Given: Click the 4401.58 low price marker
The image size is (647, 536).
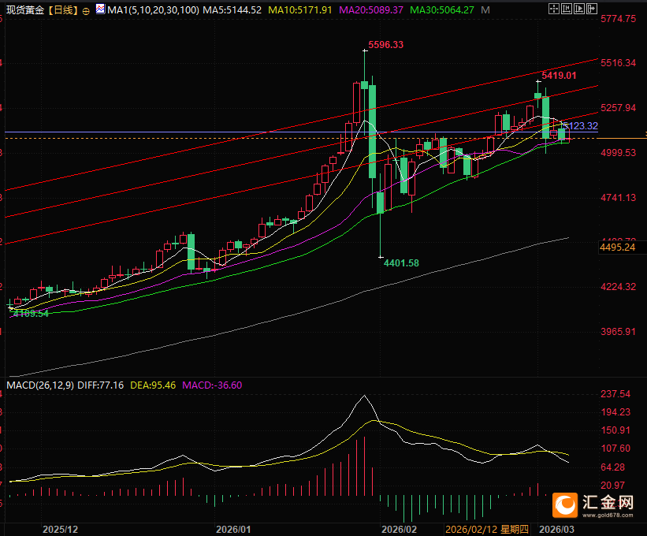Looking at the screenshot, I should 401,262.
